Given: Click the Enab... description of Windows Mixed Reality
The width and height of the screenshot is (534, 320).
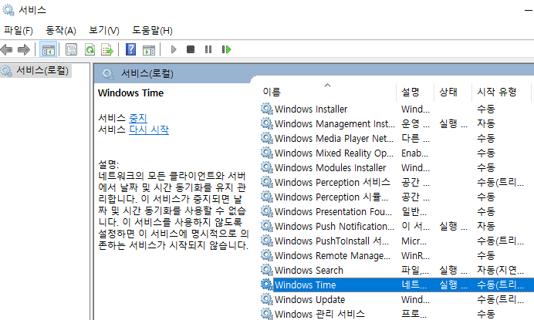Looking at the screenshot, I should tap(415, 153).
